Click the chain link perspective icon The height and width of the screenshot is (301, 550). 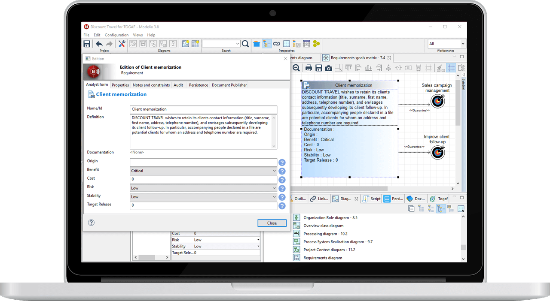pos(277,44)
